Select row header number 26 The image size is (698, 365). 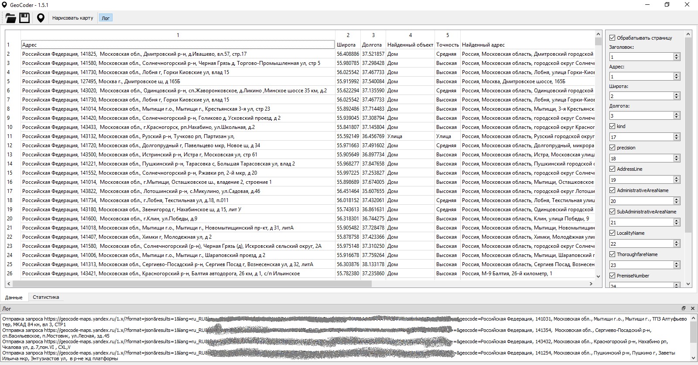click(x=13, y=274)
